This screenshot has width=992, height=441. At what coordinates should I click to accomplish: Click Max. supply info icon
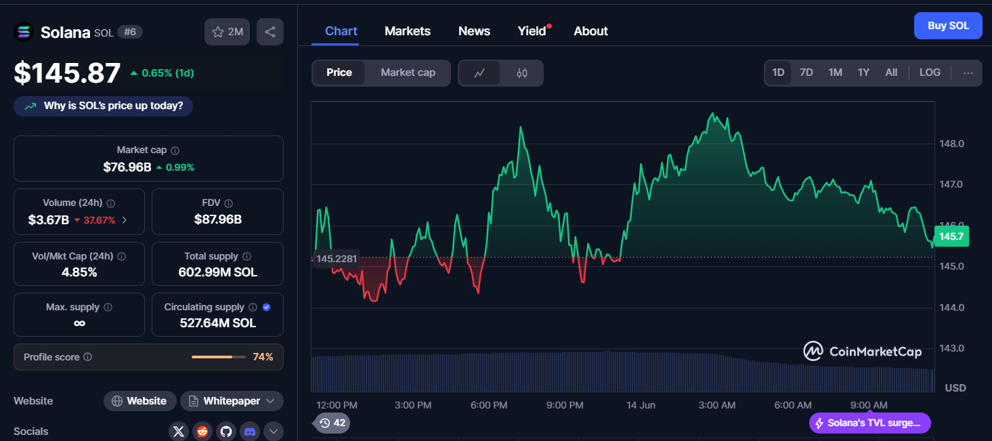pyautogui.click(x=108, y=308)
